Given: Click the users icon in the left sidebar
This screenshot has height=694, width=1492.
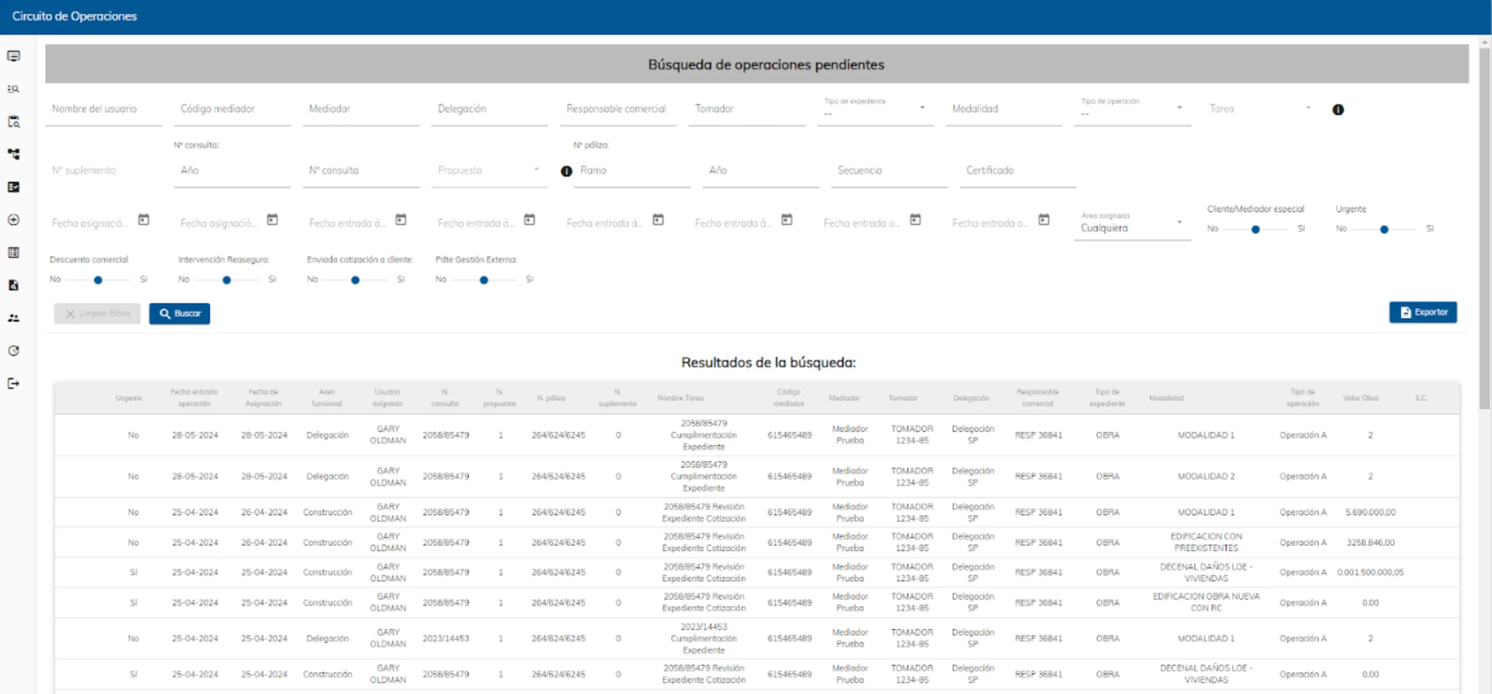Looking at the screenshot, I should coord(14,318).
